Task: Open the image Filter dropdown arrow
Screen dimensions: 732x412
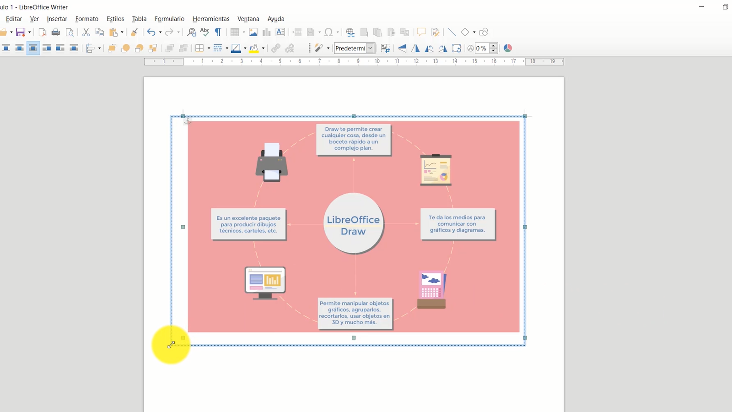Action: tap(328, 48)
